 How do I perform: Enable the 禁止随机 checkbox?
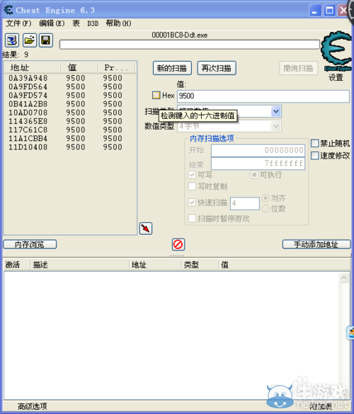[314, 144]
